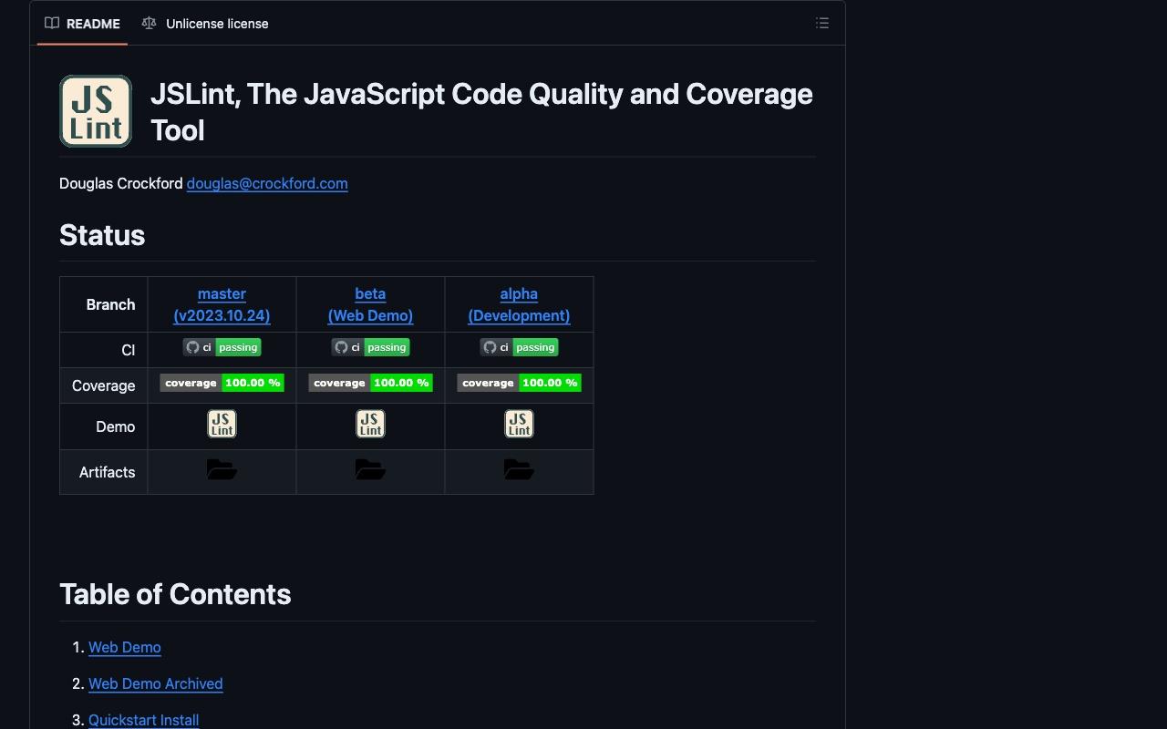Open the master branch artifacts folder icon

click(222, 469)
